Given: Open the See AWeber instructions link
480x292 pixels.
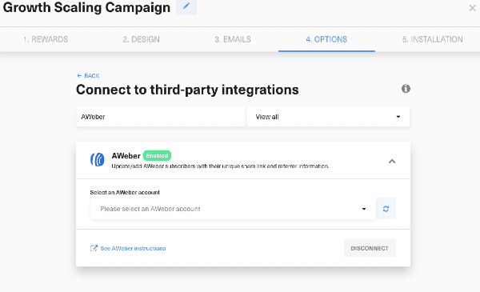Looking at the screenshot, I should [128, 248].
